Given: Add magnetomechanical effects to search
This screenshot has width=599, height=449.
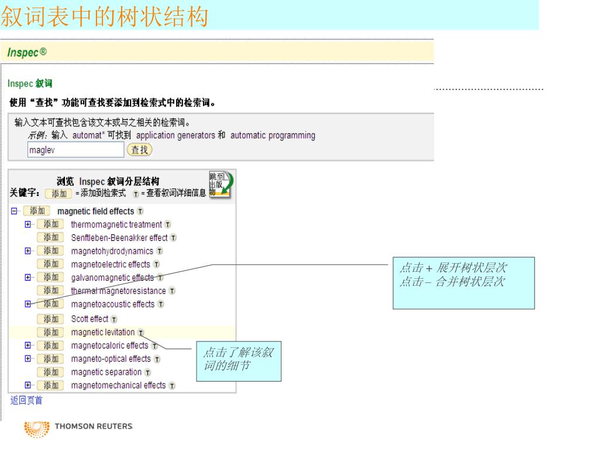Looking at the screenshot, I should tap(50, 385).
